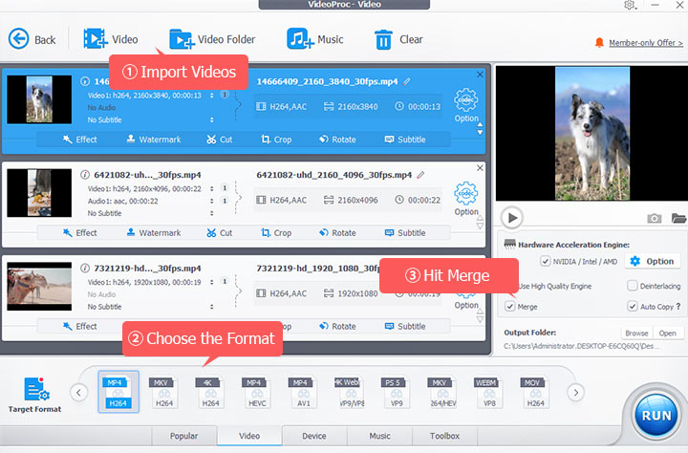688x453 pixels.
Task: Show previous format presets
Action: click(78, 392)
